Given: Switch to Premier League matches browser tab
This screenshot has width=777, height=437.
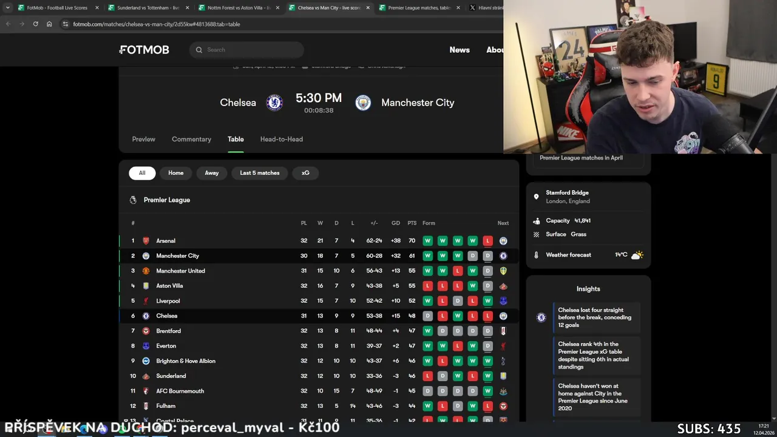Looking at the screenshot, I should coord(419,8).
